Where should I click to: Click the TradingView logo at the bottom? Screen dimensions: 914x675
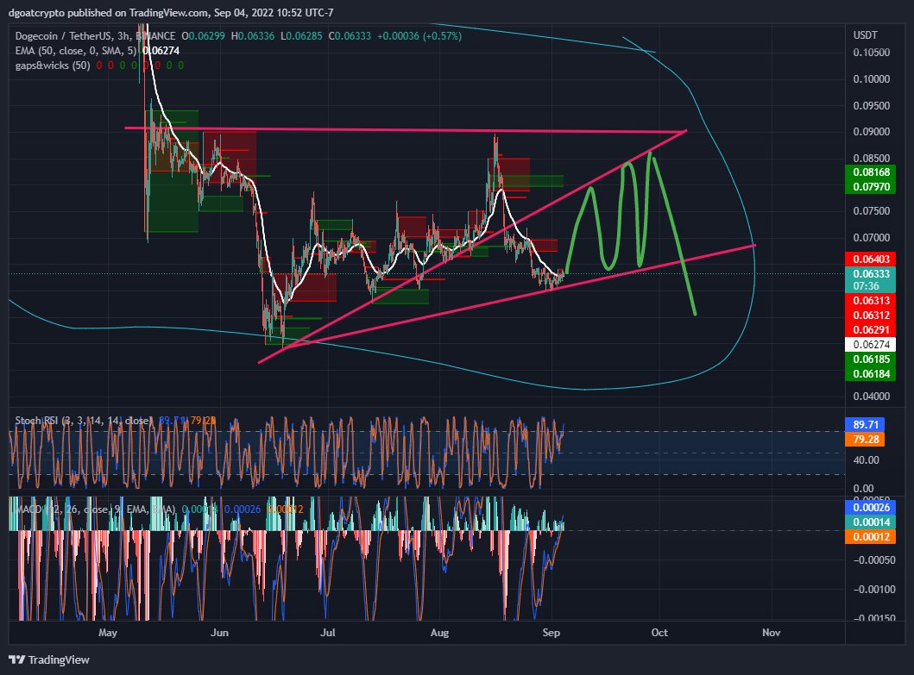pos(49,659)
